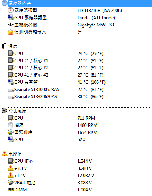The image size is (152, 196).
Task: Click the monitor icon beside GPU 感應器類型
Action: click(11, 17)
